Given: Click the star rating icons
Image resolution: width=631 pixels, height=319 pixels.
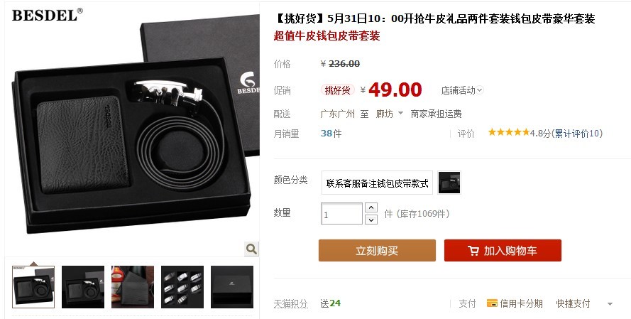Looking at the screenshot, I should click(509, 133).
